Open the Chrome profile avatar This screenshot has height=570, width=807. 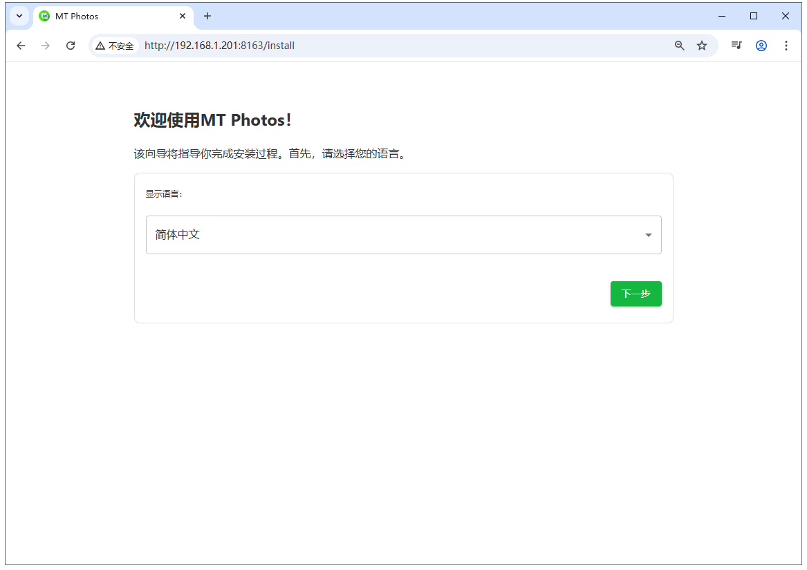point(761,46)
